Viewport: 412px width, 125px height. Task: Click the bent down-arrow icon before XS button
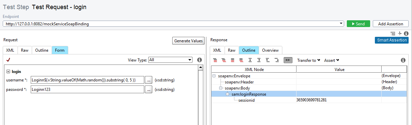[x=277, y=60]
